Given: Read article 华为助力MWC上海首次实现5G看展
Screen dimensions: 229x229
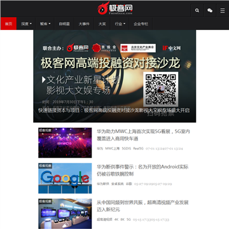Looking at the screenshot, I should [x=143, y=135].
